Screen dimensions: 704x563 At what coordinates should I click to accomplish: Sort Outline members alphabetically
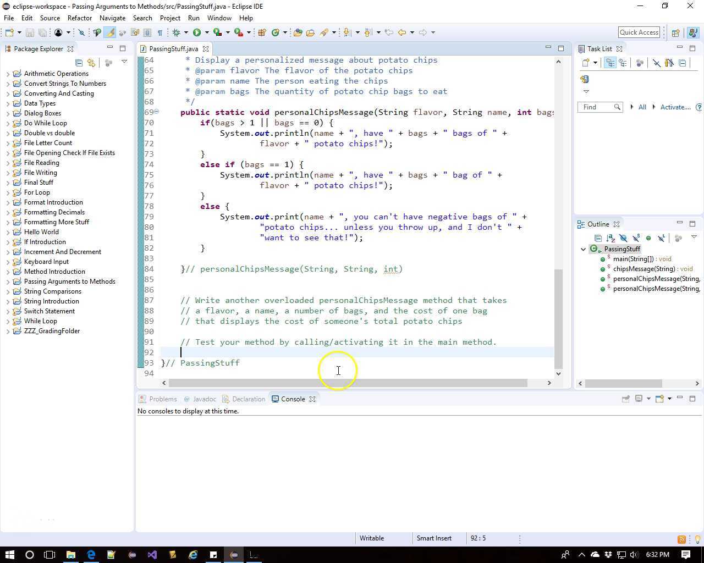(611, 238)
